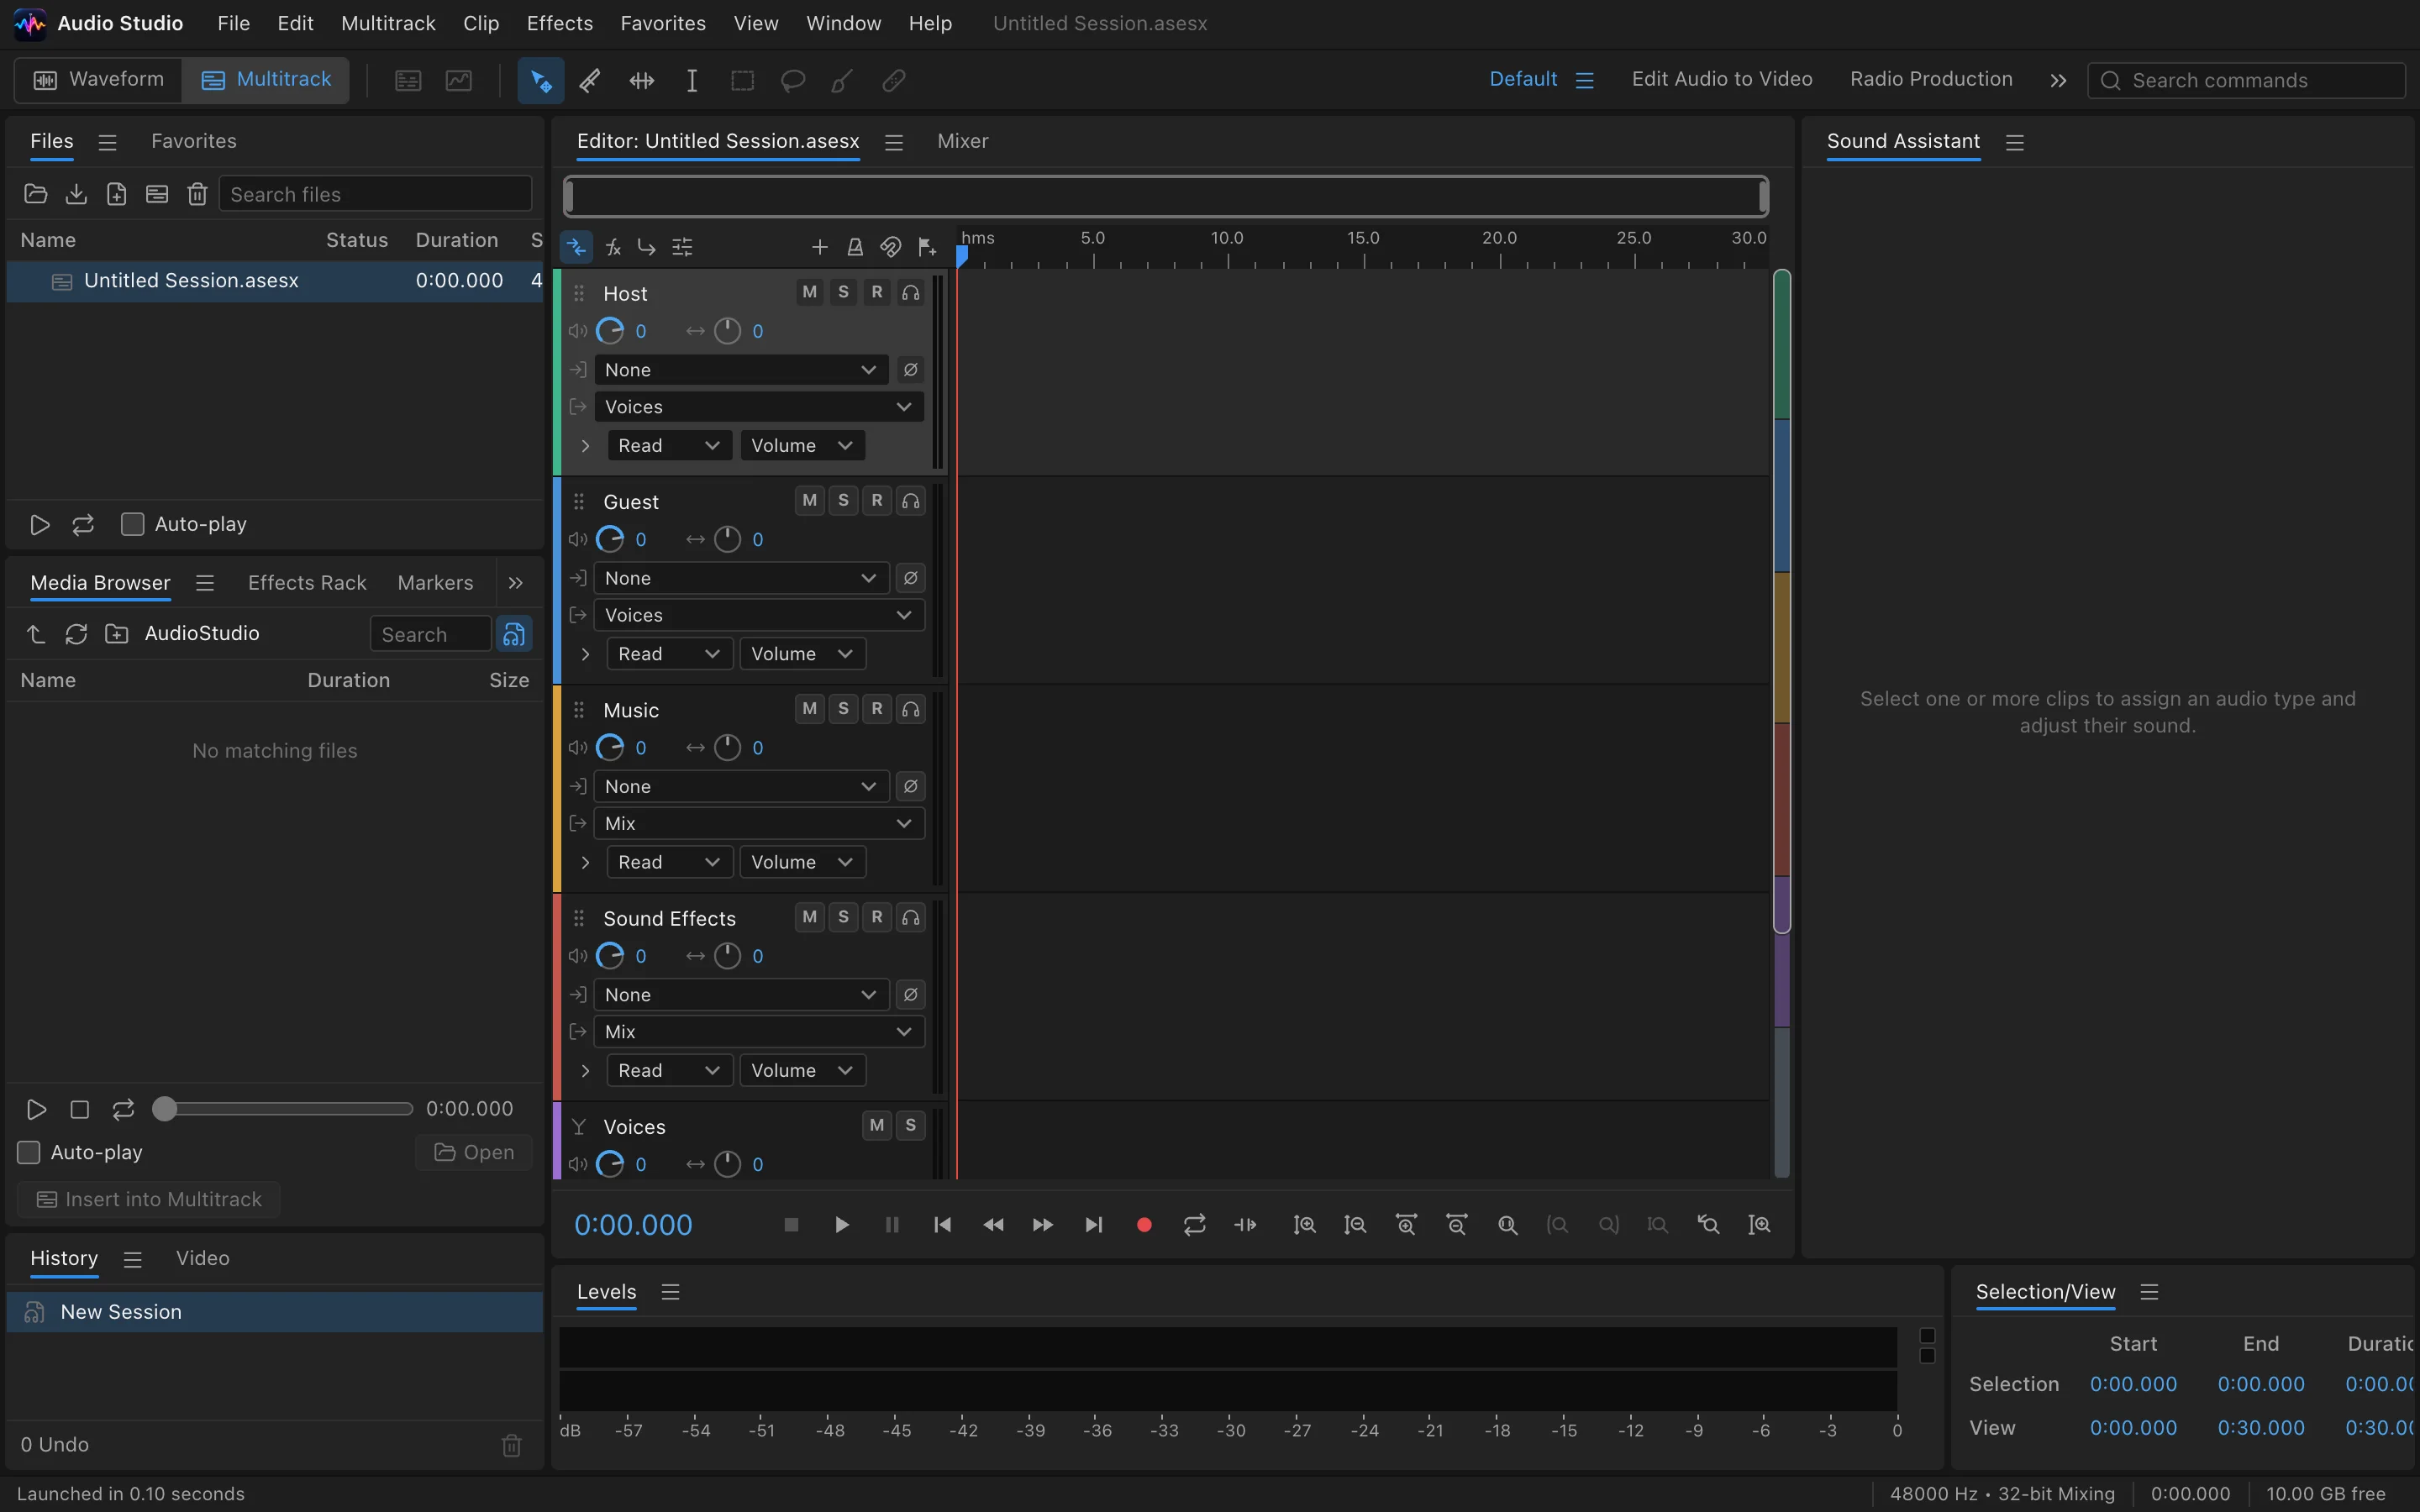The image size is (2420, 1512).
Task: Select the Marquee selection tool
Action: pos(742,80)
